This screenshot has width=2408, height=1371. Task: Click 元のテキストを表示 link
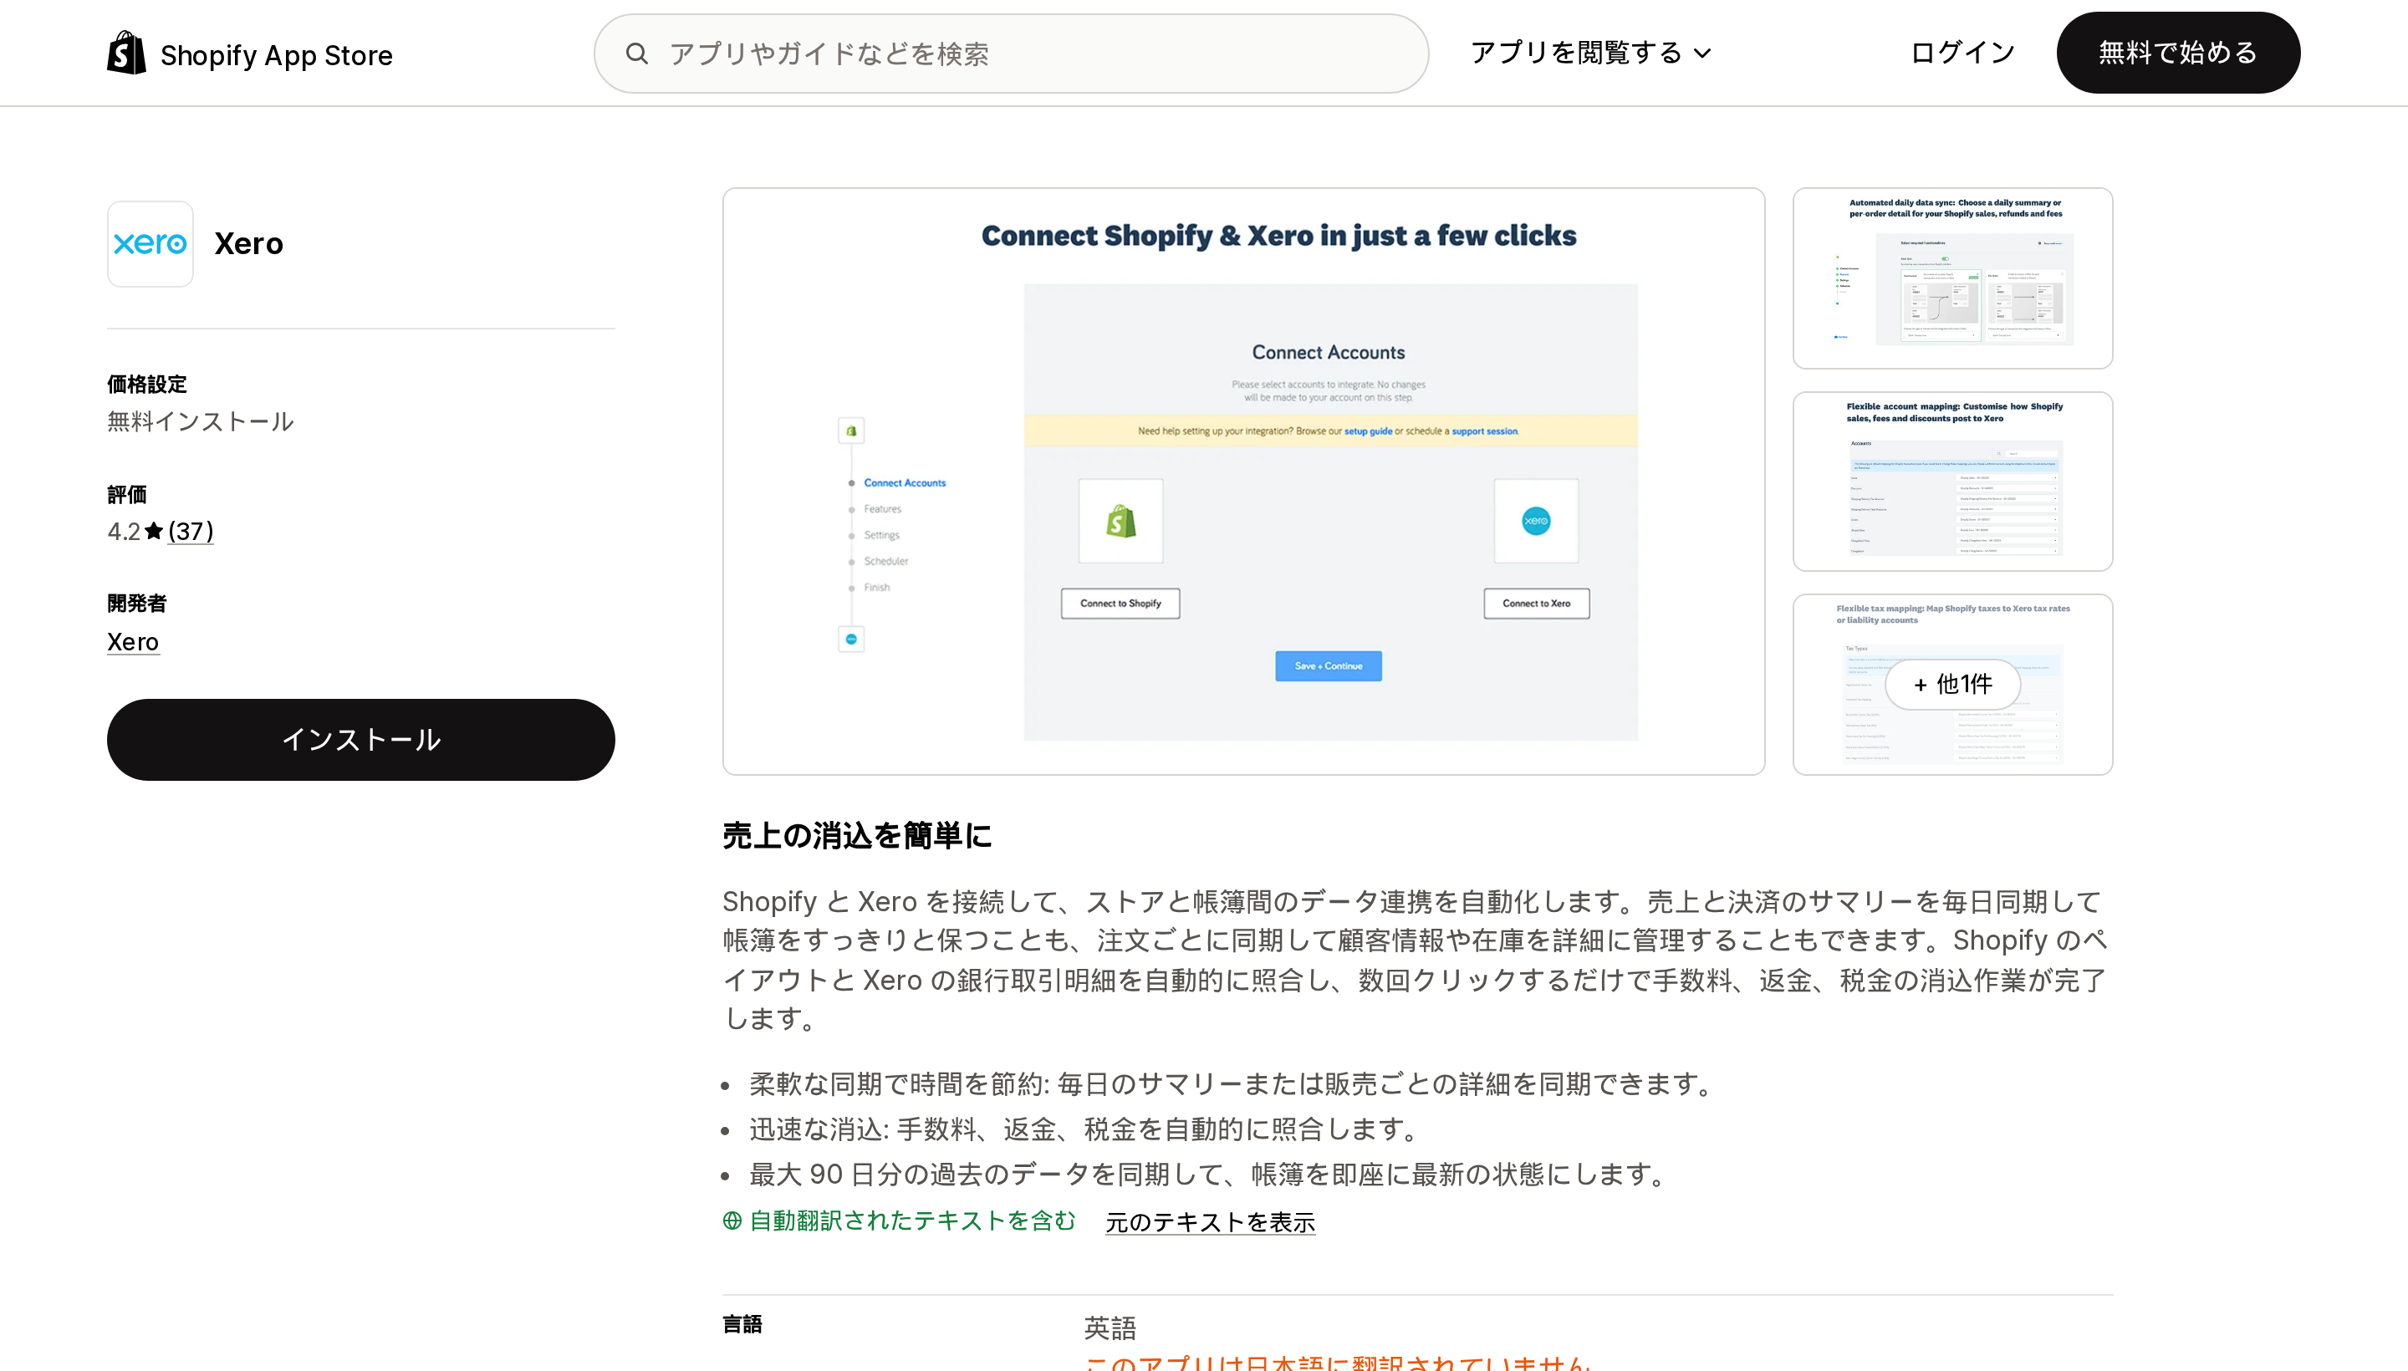[x=1210, y=1221]
